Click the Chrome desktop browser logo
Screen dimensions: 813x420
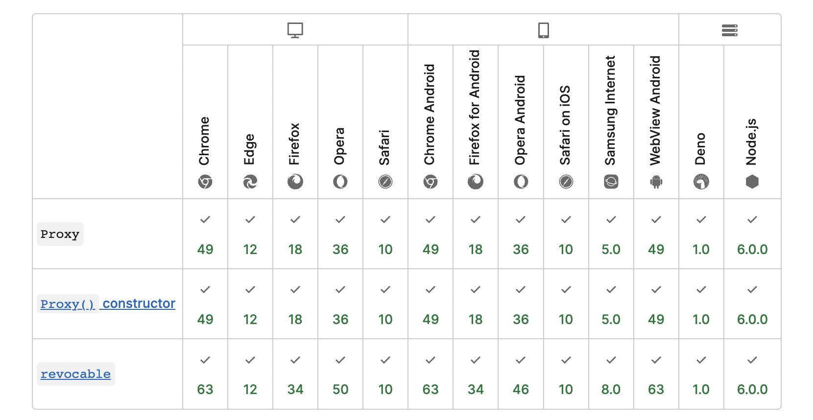tap(205, 182)
